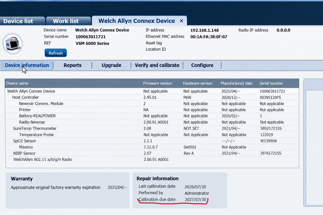
Task: Click header serial number 100063011721
Action: point(90,37)
